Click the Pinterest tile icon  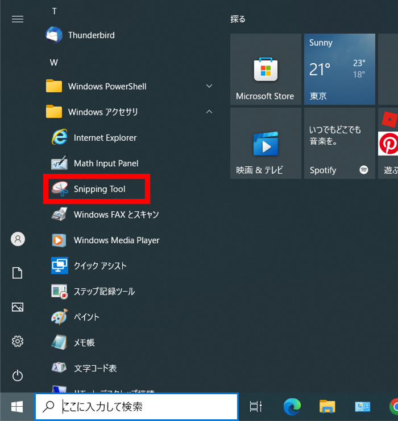pyautogui.click(x=388, y=144)
